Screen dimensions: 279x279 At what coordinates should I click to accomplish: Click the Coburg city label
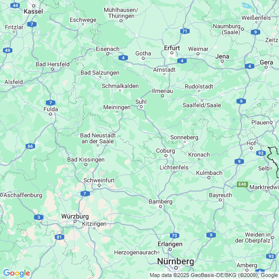pos(165,151)
